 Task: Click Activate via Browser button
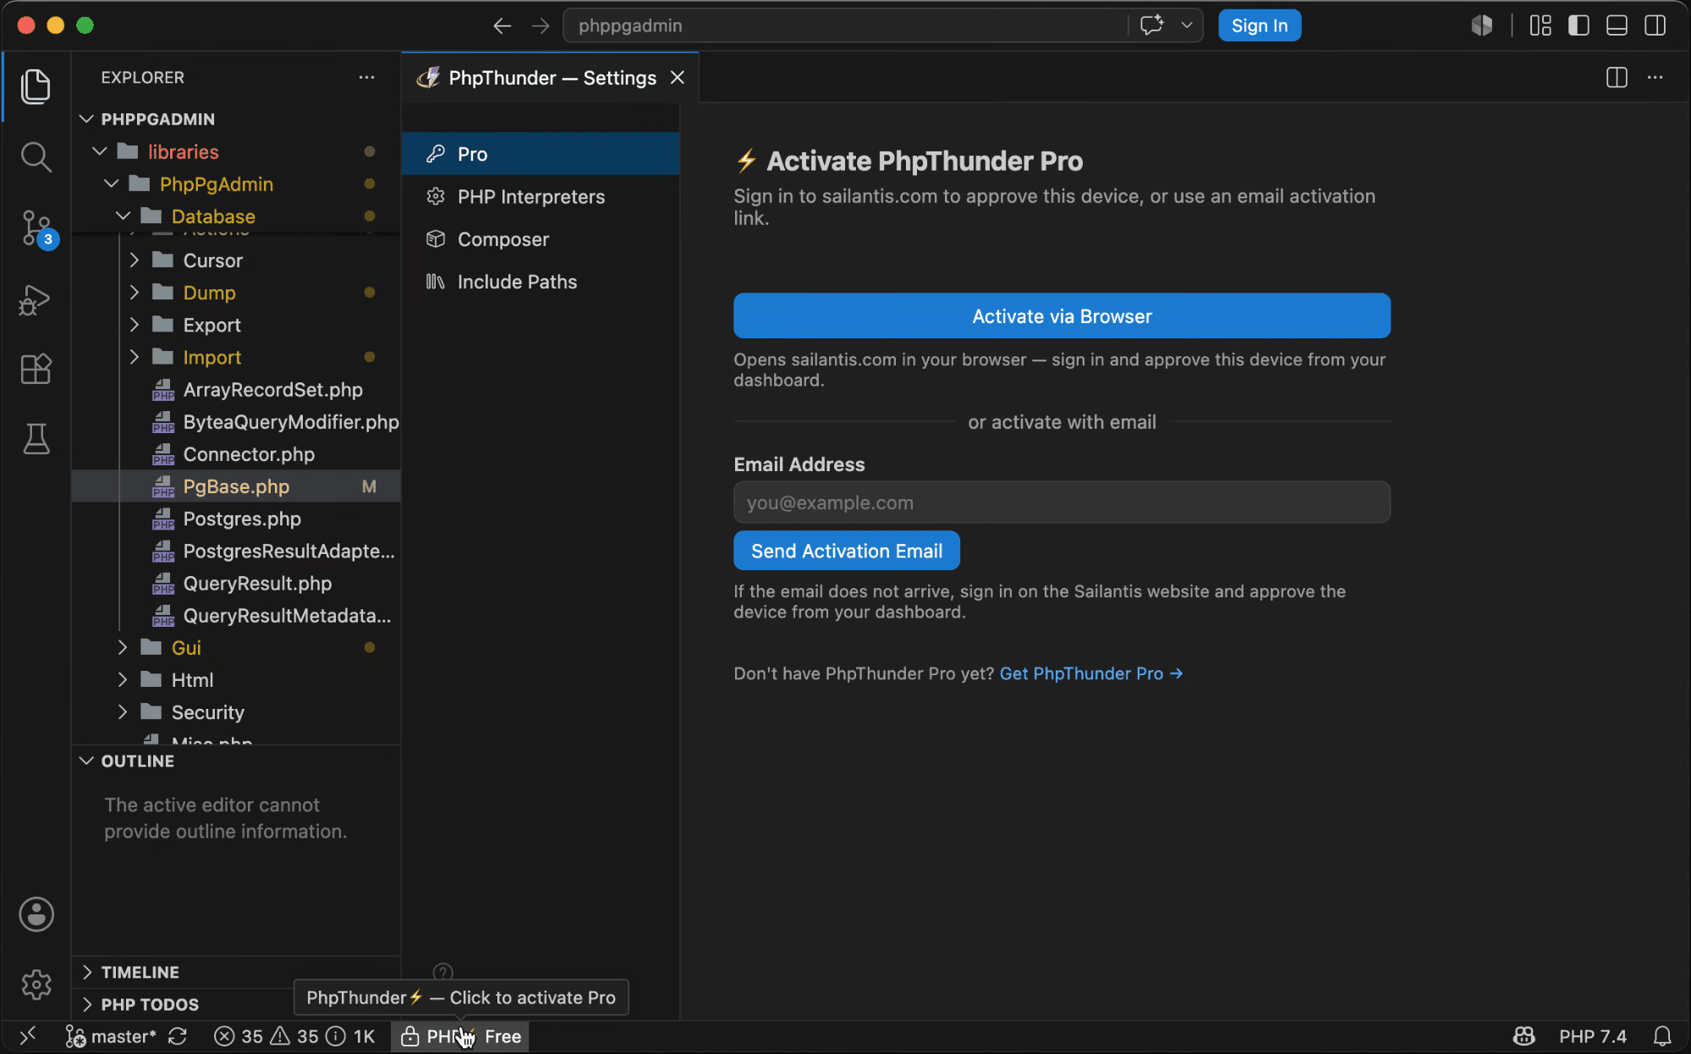1062,316
